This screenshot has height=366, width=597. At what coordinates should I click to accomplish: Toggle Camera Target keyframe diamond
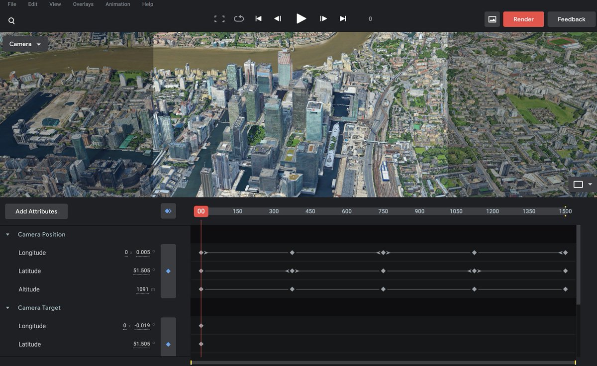(x=168, y=344)
